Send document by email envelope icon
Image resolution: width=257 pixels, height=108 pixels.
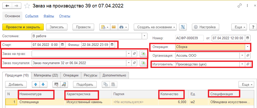pos(113,27)
